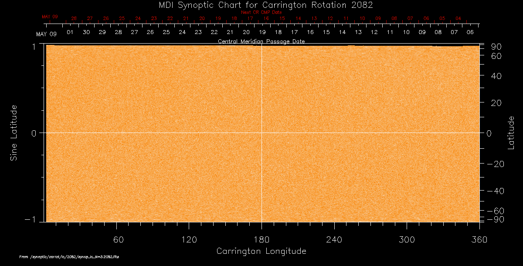Select the 120 Carrington Longitude tick label

click(x=189, y=239)
